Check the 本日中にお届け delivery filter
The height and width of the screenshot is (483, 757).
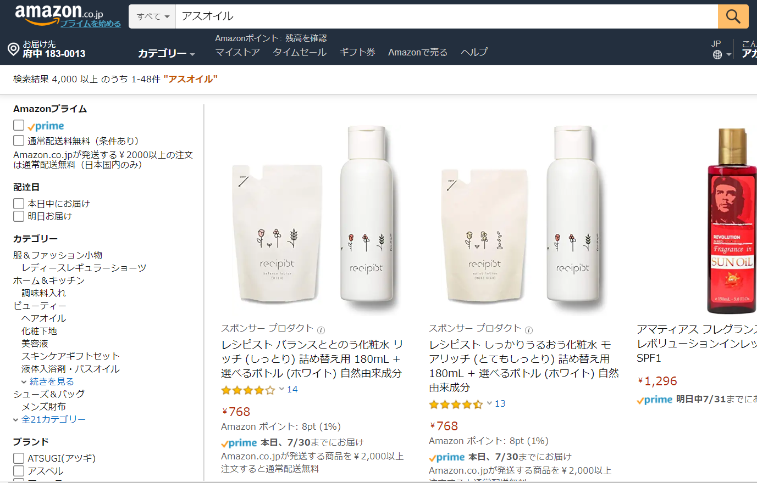[x=19, y=204]
